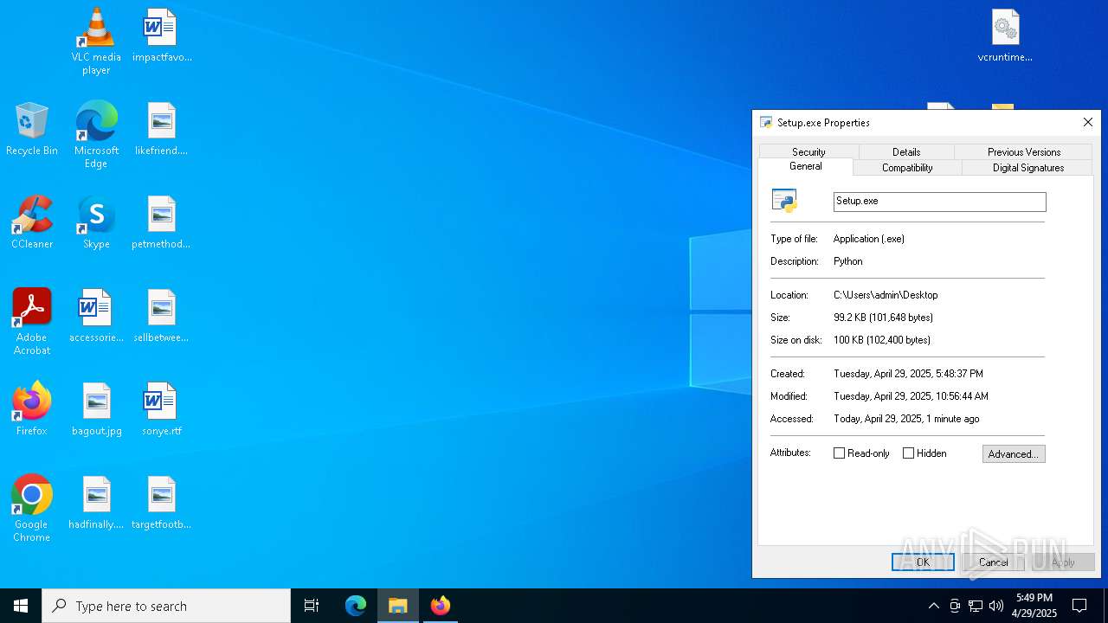Select the accessorie Word document
The width and height of the screenshot is (1108, 623).
coord(96,315)
